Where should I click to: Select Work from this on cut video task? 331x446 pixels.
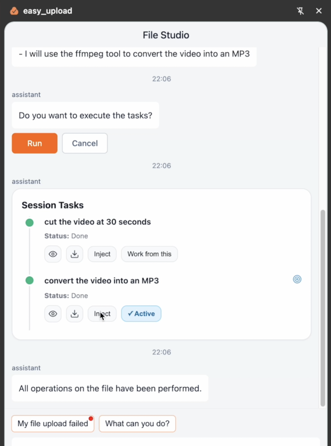click(149, 254)
